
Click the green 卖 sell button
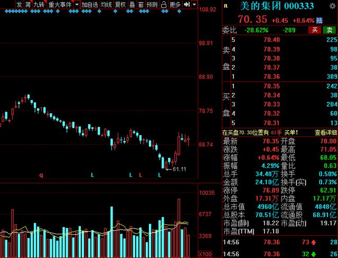(330, 30)
